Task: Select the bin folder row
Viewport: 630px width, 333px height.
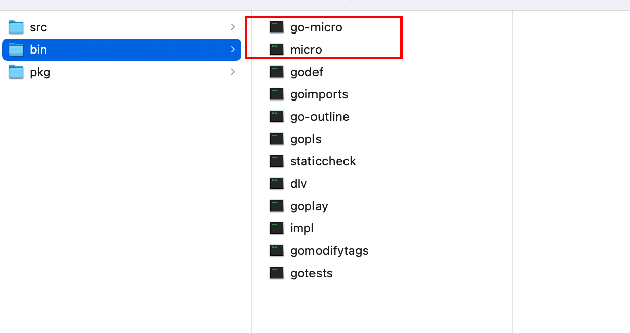Action: [121, 50]
